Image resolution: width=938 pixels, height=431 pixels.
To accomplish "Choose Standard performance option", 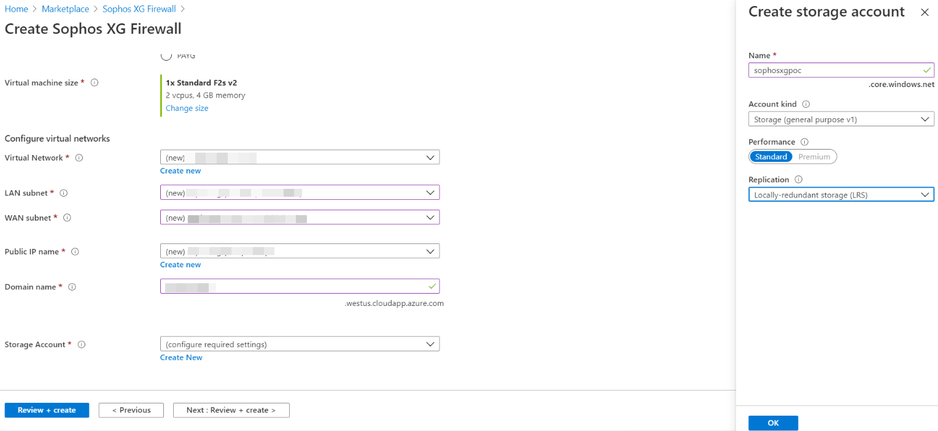I will [x=771, y=157].
